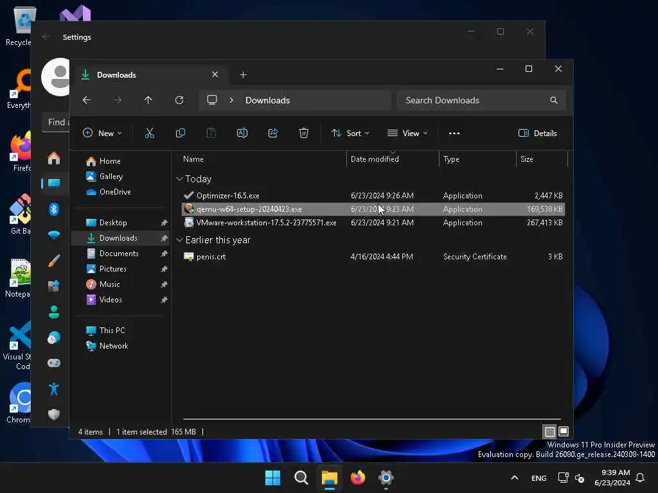
Task: Click the Copy icon in Explorer toolbar
Action: (x=181, y=134)
